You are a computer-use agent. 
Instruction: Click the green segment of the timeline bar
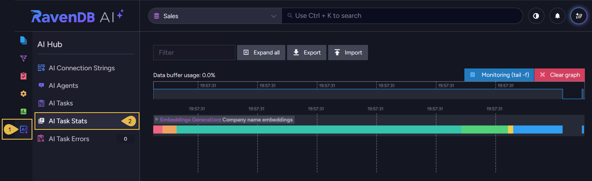tap(485, 129)
